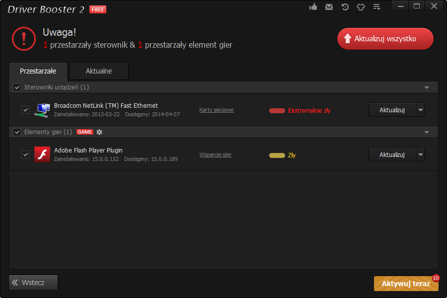Image resolution: width=447 pixels, height=298 pixels.
Task: Click the Zainstalowano: 2013-03-22 date text
Action: tap(87, 114)
